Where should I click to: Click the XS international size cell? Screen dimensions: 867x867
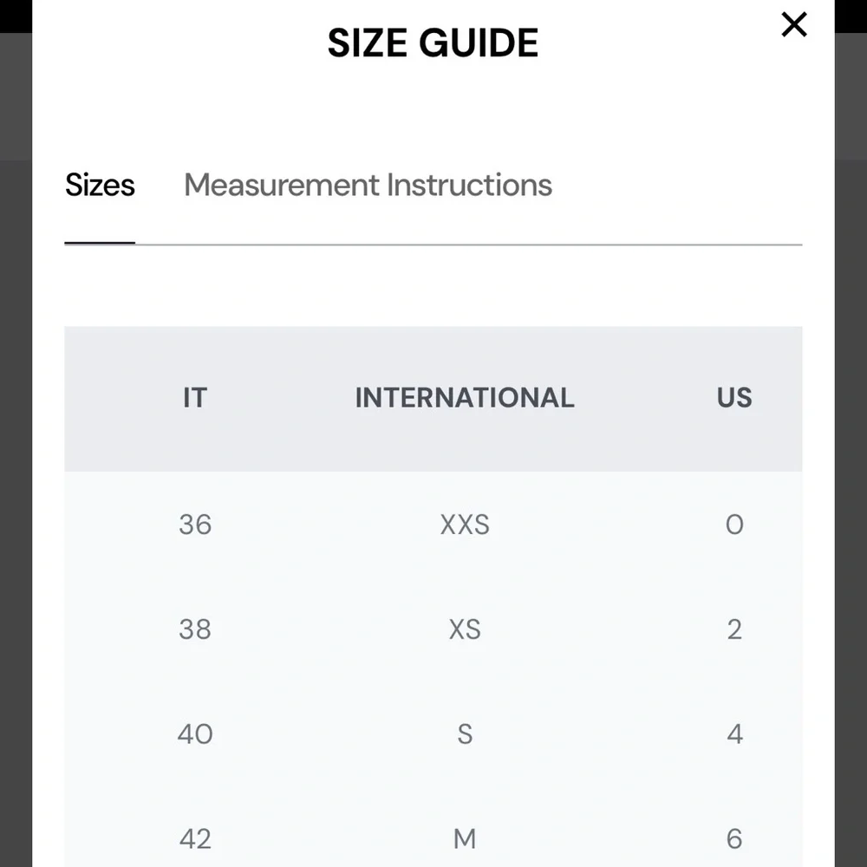pos(465,629)
